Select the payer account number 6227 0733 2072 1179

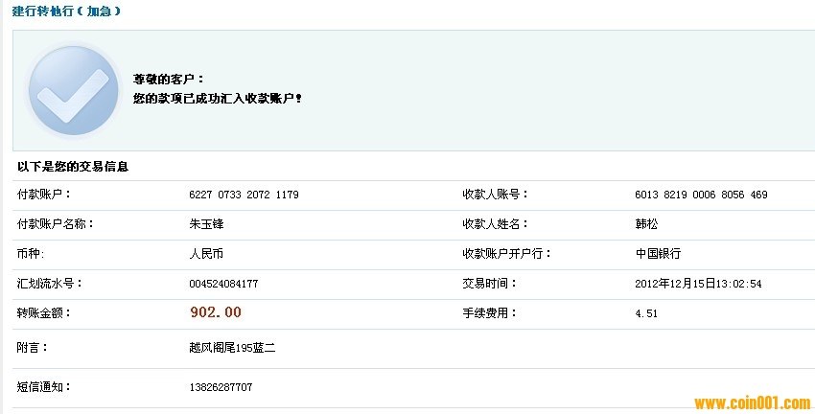[x=244, y=195]
